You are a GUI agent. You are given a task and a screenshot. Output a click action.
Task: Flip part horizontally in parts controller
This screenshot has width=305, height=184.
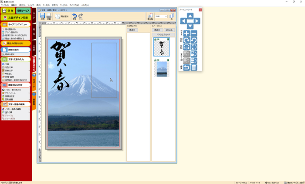[186, 47]
